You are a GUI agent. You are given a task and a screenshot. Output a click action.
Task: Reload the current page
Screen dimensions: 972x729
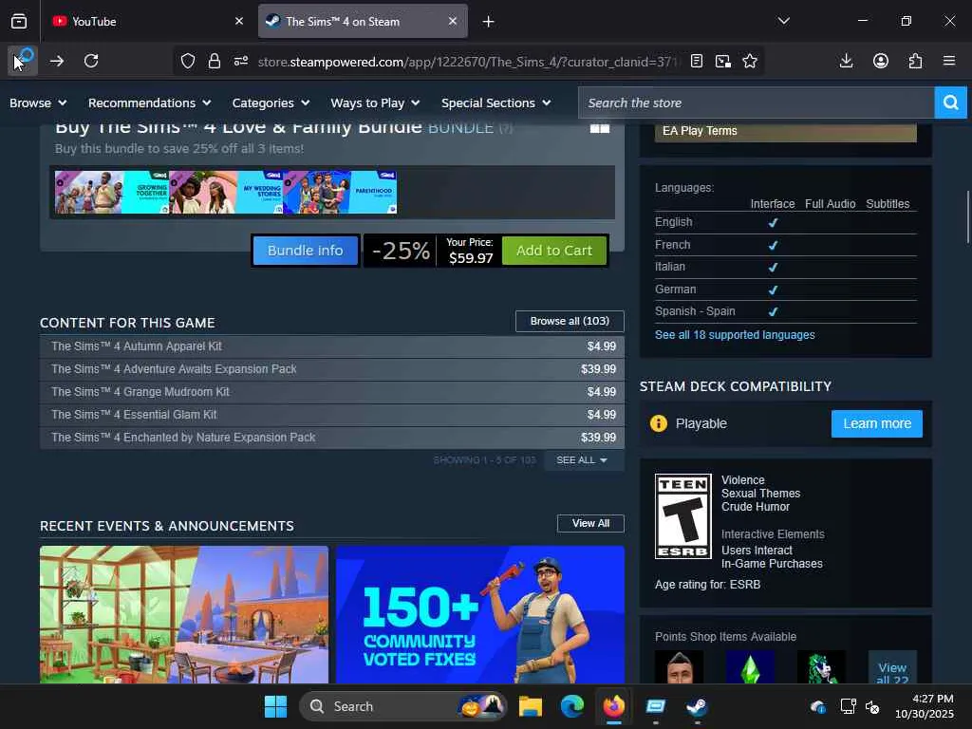91,61
